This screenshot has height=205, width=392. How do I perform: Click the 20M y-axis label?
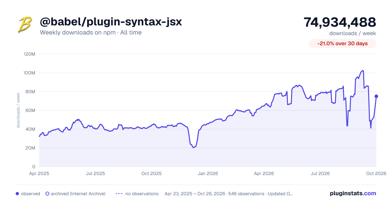pyautogui.click(x=30, y=148)
